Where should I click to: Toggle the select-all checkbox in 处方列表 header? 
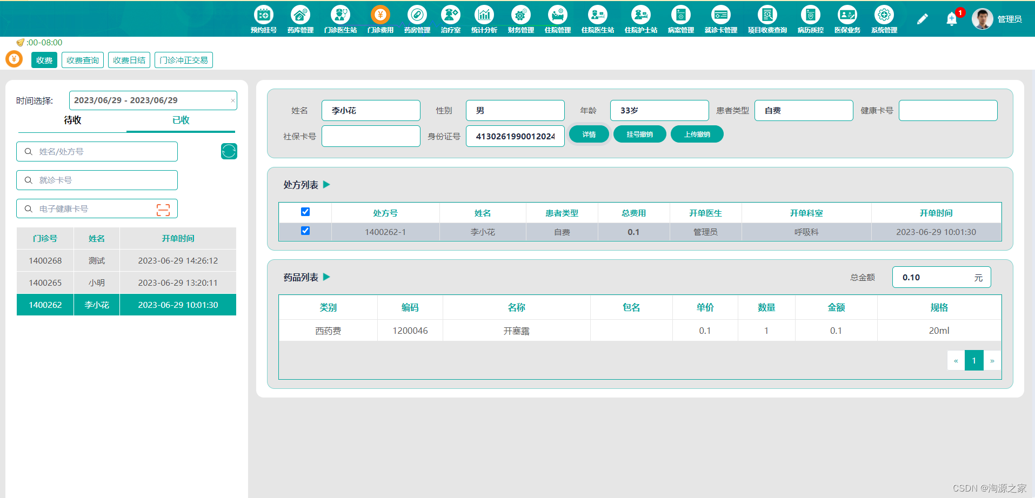(305, 212)
